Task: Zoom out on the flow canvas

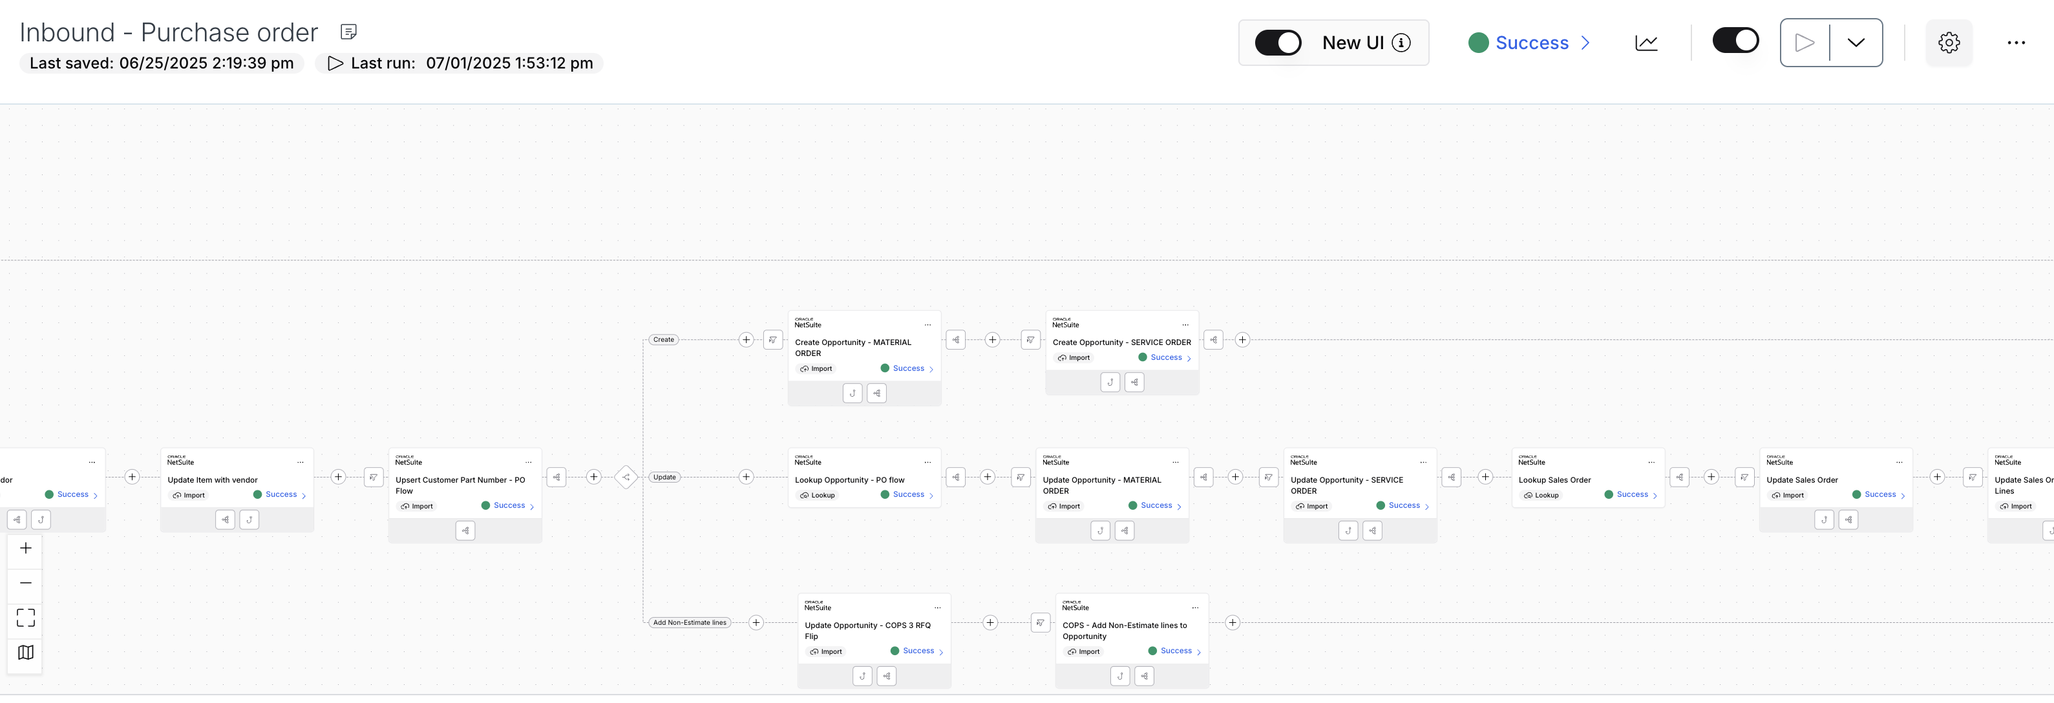Action: coord(25,583)
